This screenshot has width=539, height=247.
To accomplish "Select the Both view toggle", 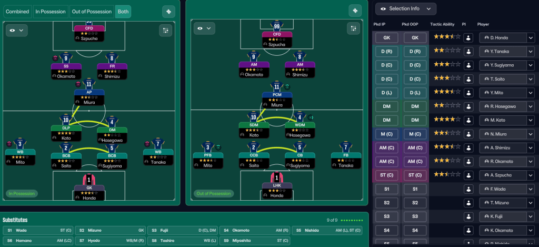I will point(123,12).
